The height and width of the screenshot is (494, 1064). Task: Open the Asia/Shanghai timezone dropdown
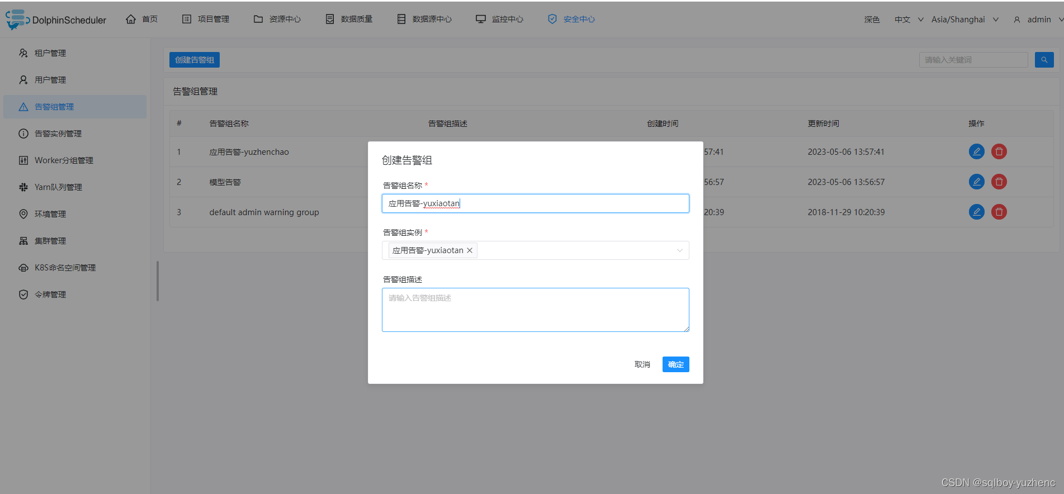click(965, 20)
